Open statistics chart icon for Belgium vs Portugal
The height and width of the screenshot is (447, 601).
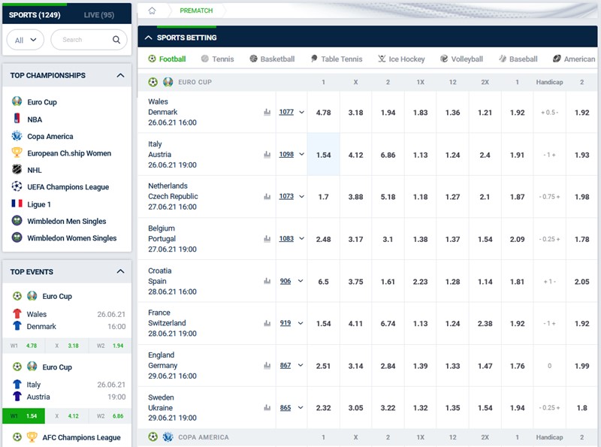pos(267,239)
